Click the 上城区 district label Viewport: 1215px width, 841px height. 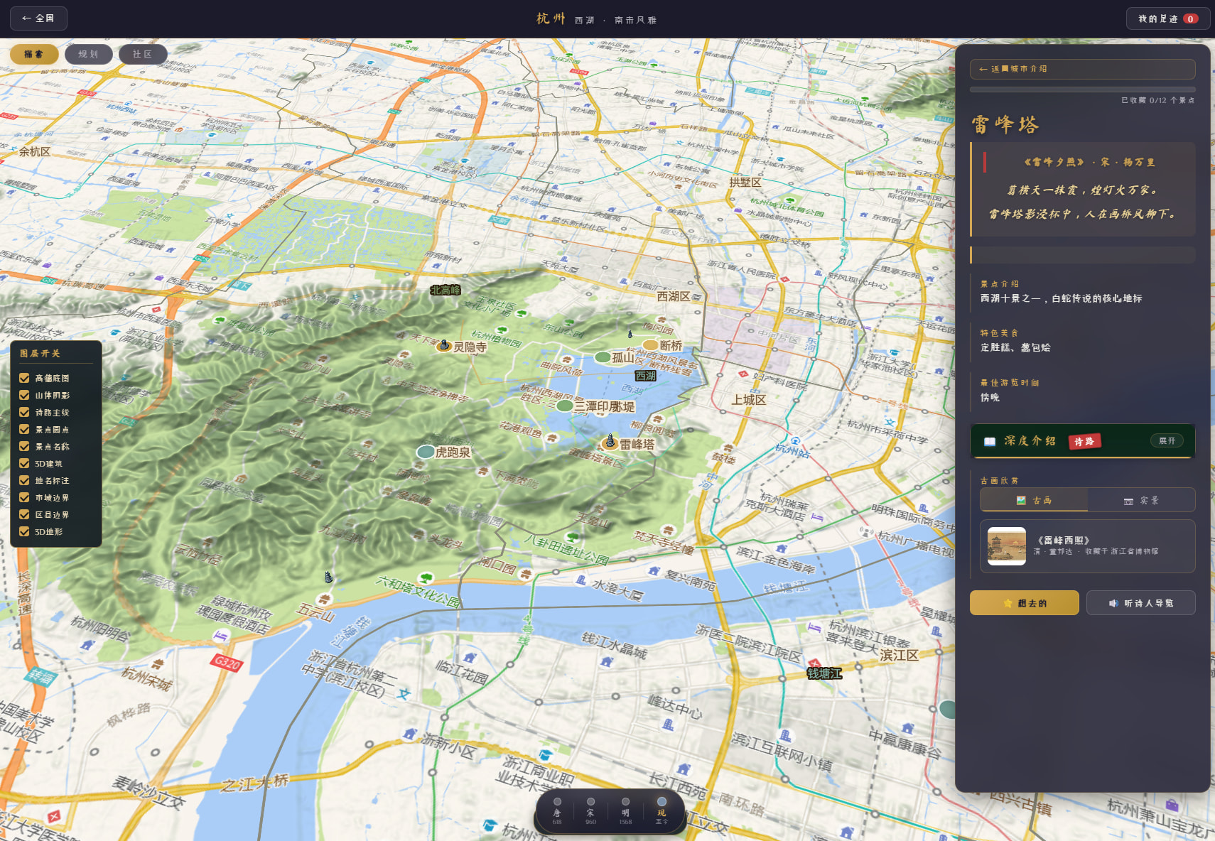tap(749, 400)
